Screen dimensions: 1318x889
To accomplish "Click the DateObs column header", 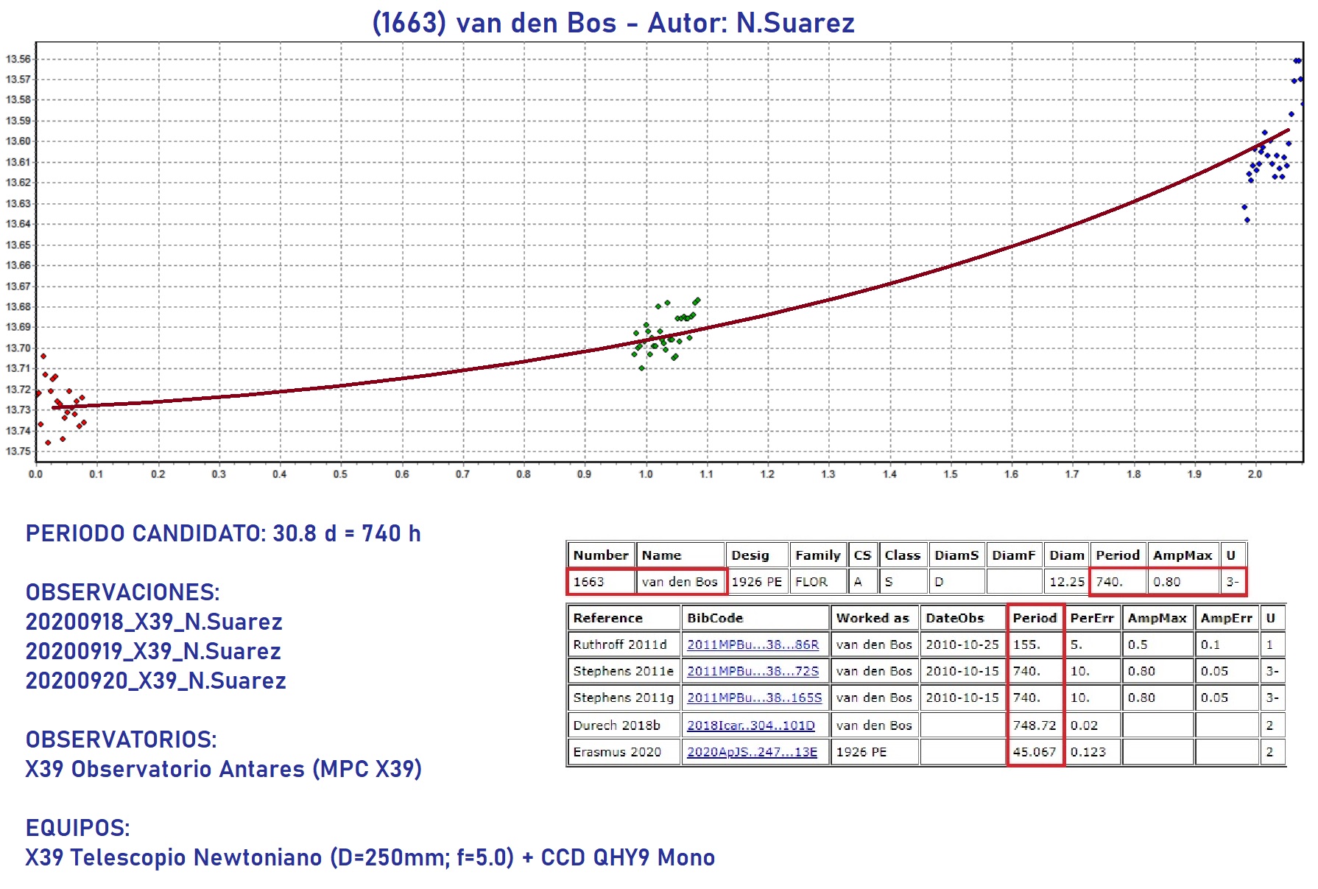I will pyautogui.click(x=955, y=618).
